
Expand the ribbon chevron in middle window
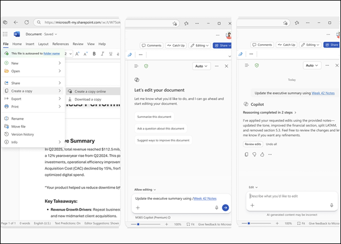point(229,56)
